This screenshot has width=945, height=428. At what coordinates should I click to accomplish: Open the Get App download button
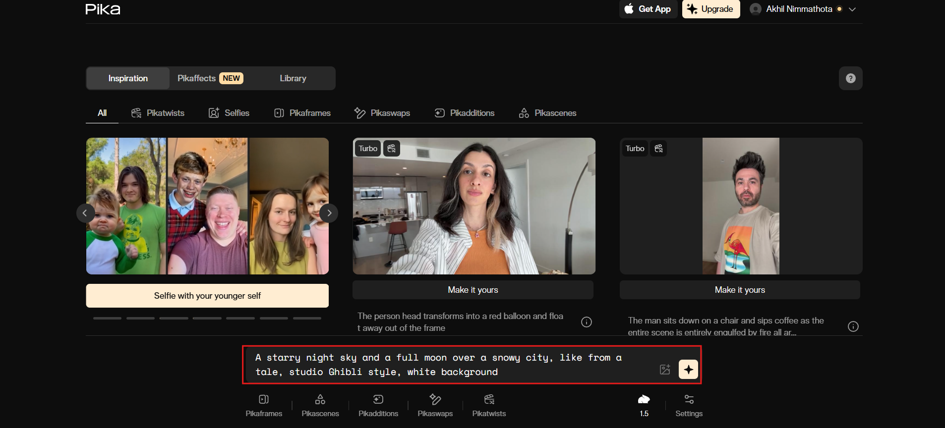pyautogui.click(x=648, y=9)
